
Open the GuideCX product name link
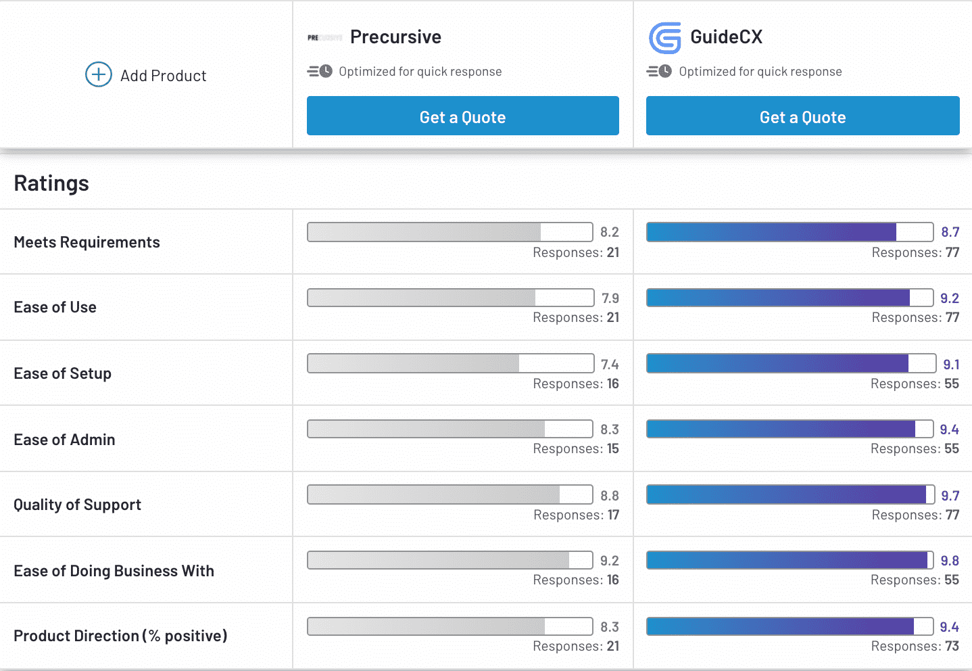[x=726, y=37]
